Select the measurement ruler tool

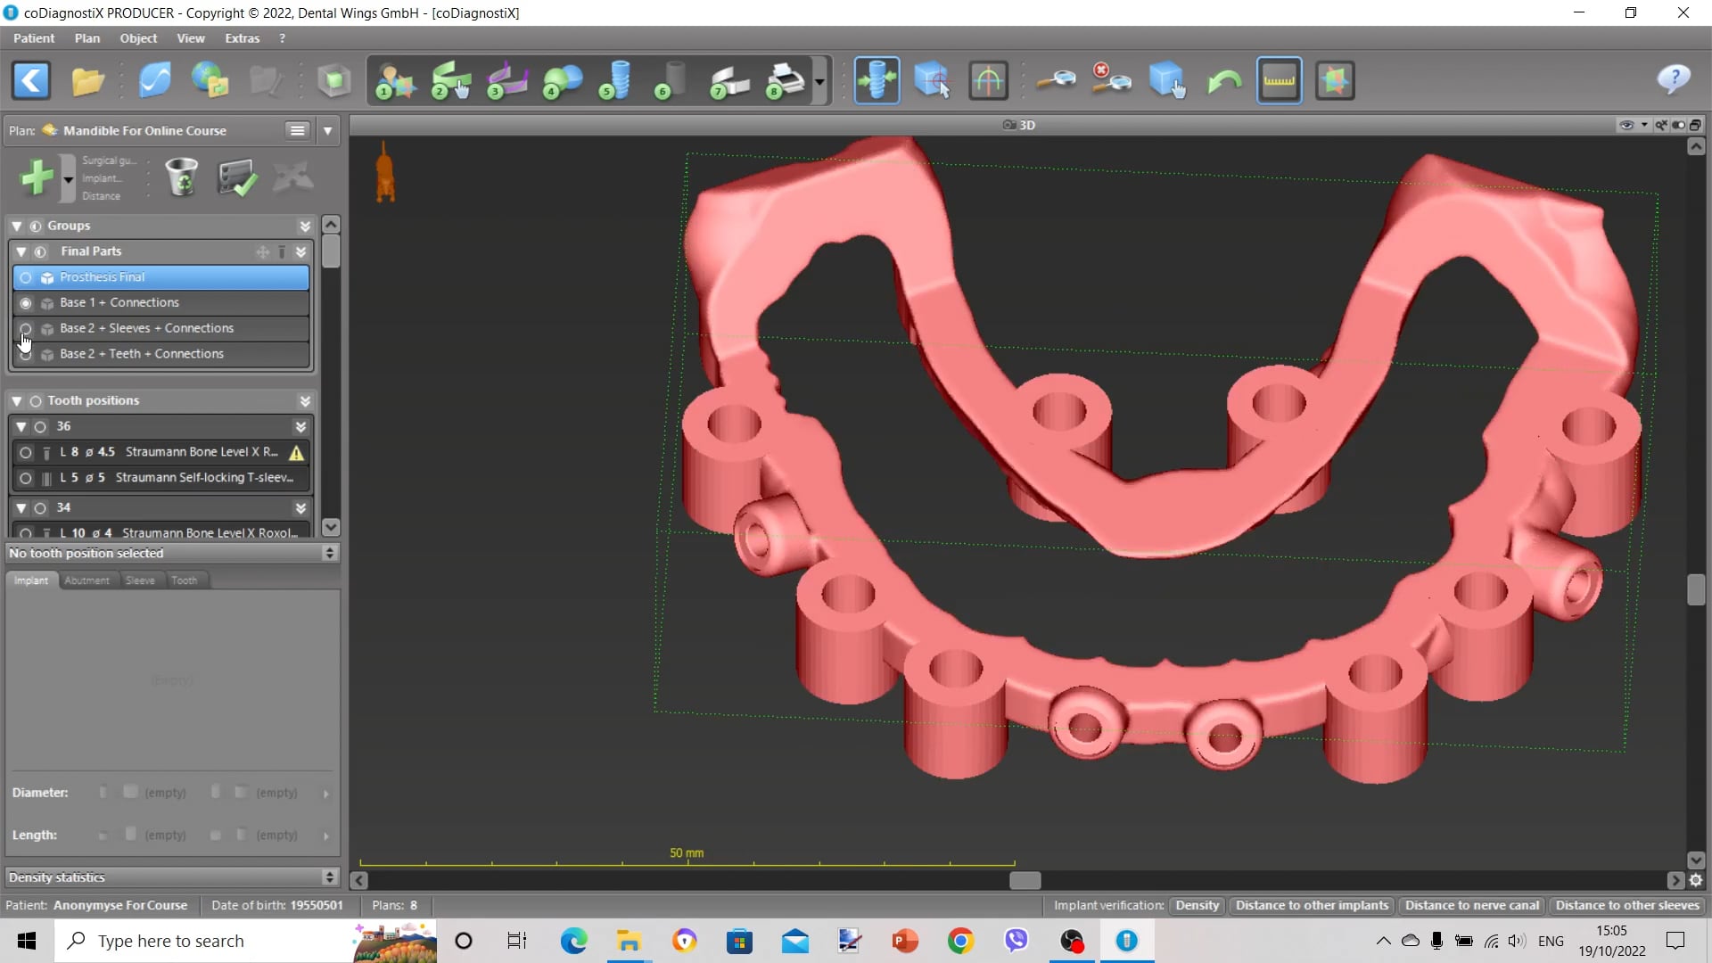click(1279, 79)
